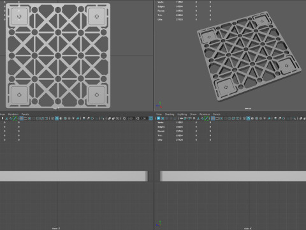The width and height of the screenshot is (306, 230).
Task: Open Panels menu in front view panel
Action: (25, 114)
